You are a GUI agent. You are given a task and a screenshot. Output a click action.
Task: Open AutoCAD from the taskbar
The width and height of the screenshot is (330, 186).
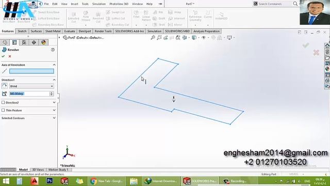tap(35, 181)
